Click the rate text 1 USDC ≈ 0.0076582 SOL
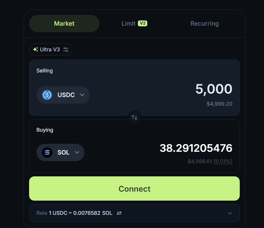264x228 pixels. coord(80,213)
